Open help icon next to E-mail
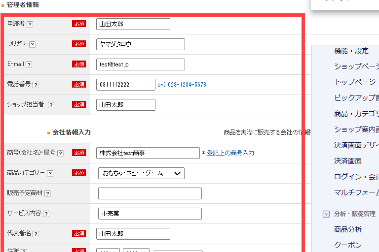 (29, 64)
